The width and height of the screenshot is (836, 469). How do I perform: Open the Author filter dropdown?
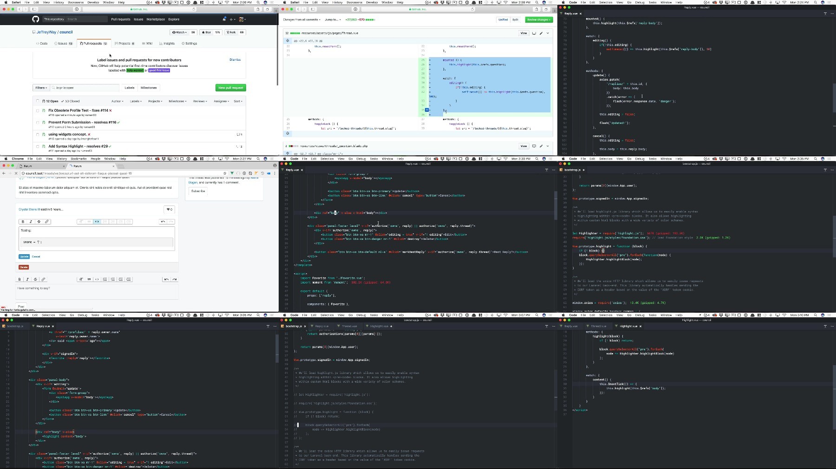[x=117, y=101]
